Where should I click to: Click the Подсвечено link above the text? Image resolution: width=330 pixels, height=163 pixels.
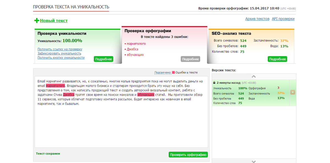pyautogui.click(x=163, y=73)
